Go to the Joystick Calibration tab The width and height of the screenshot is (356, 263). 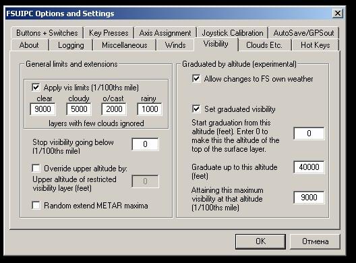click(x=233, y=33)
